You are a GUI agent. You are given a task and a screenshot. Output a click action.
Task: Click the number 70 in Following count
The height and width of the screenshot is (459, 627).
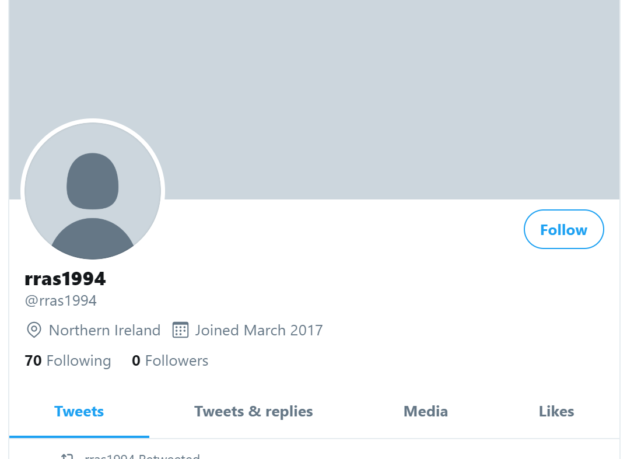(x=33, y=360)
